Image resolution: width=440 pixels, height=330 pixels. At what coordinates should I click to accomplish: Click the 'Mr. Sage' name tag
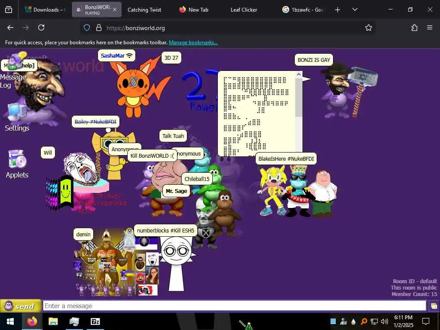tap(176, 191)
